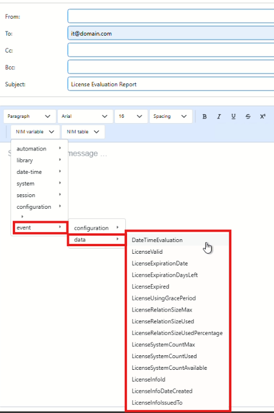Apply italic formatting
Image resolution: width=274 pixels, height=413 pixels.
pyautogui.click(x=219, y=117)
